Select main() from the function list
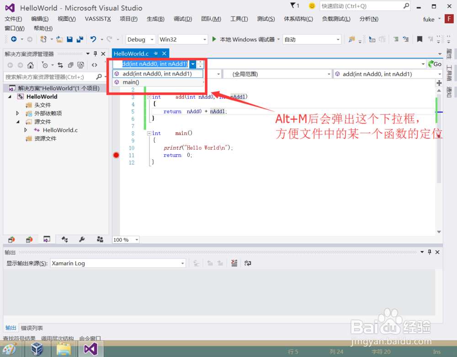The image size is (457, 357). pos(131,82)
